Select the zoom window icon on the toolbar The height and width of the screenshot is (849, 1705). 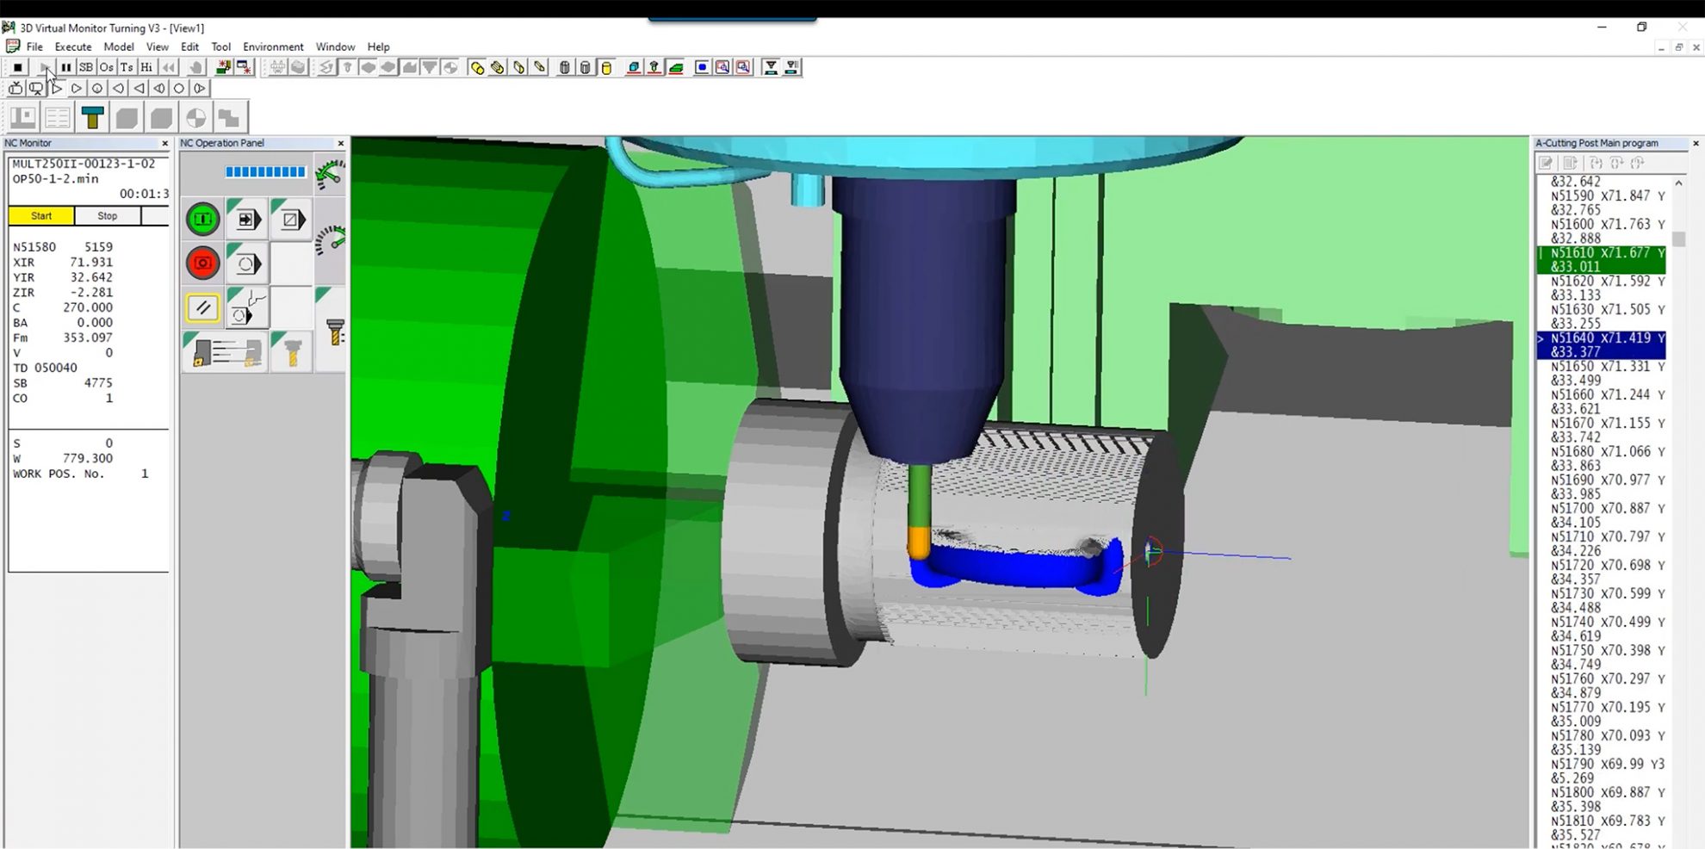(x=723, y=67)
